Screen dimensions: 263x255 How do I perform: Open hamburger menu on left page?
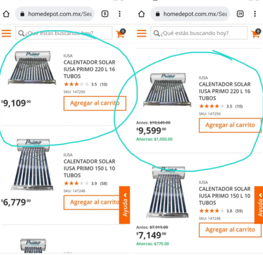(6, 33)
